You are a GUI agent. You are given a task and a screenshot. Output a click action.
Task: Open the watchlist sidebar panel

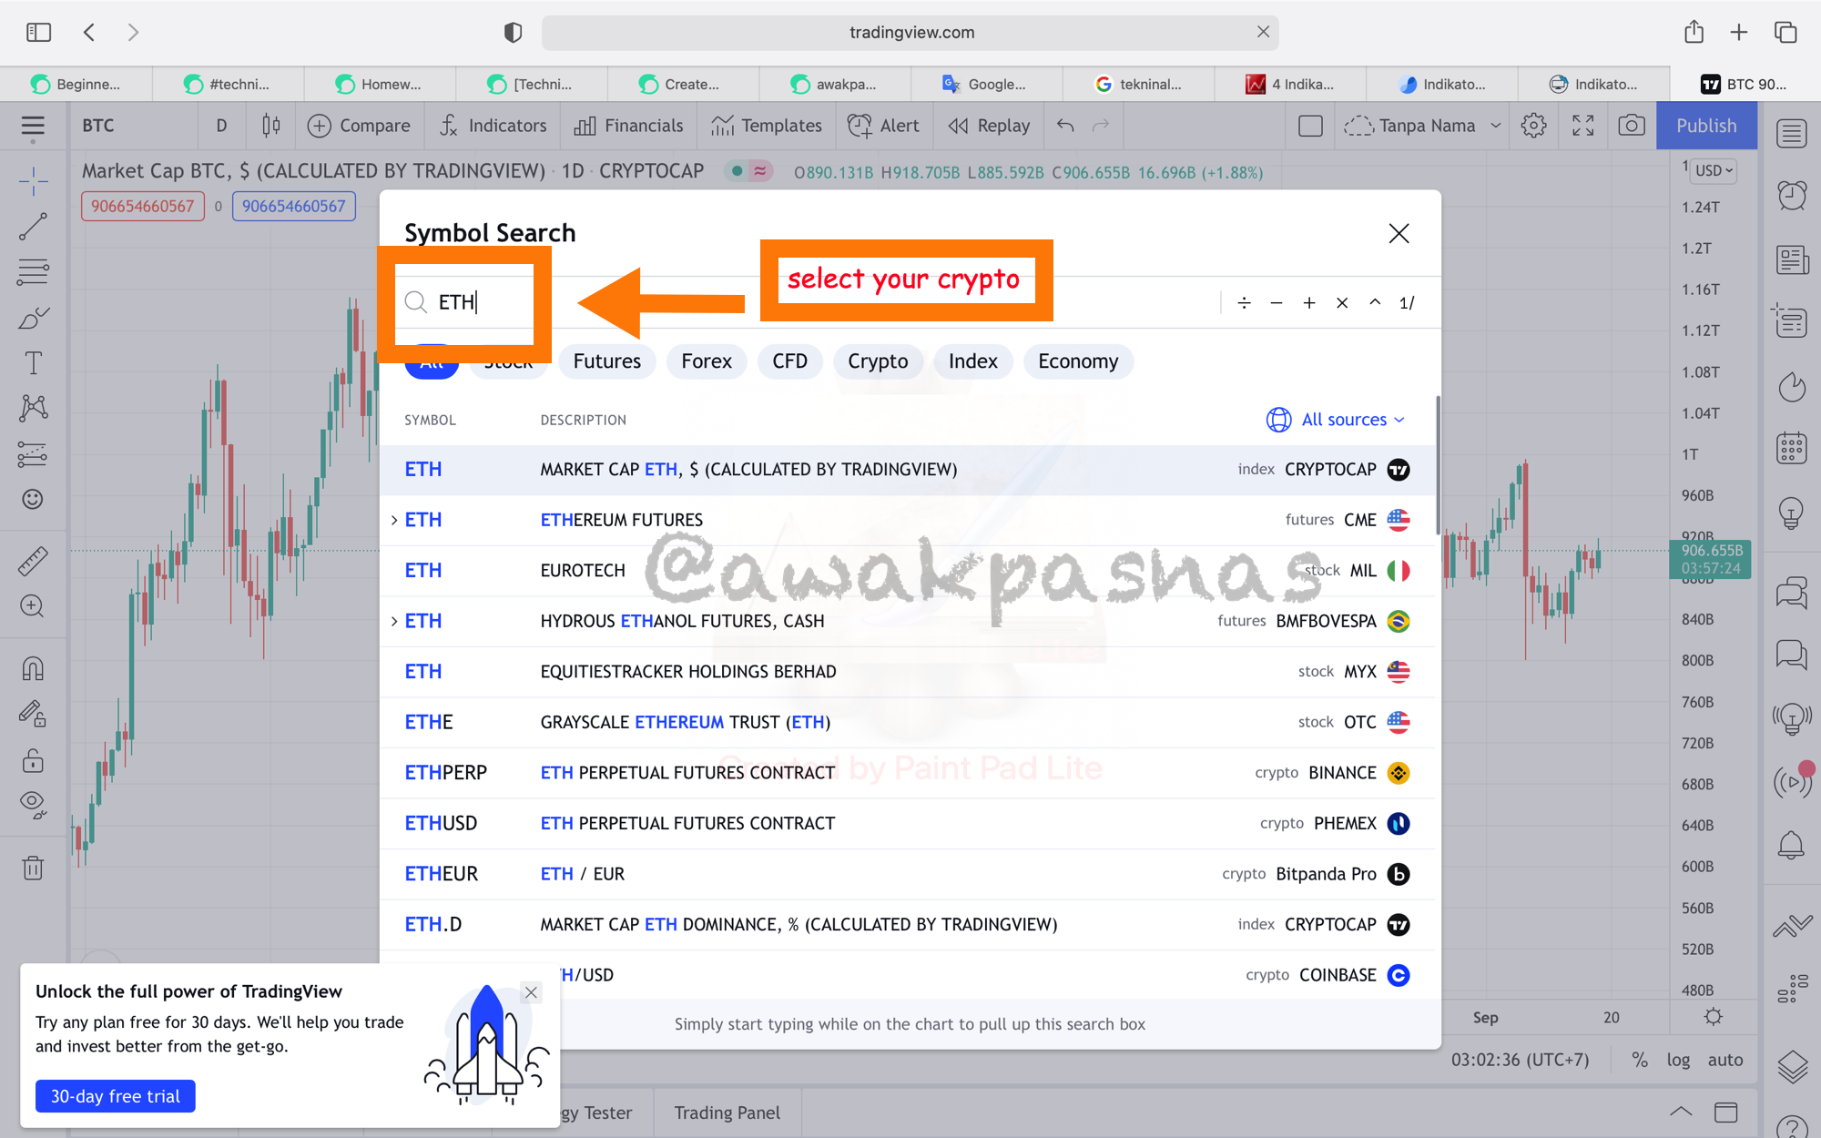1792,134
